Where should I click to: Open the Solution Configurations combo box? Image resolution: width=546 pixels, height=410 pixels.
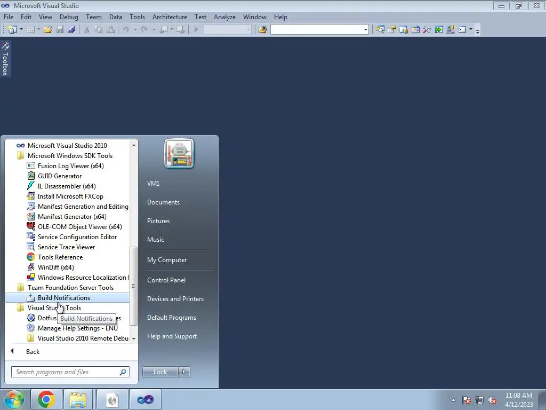pos(227,30)
